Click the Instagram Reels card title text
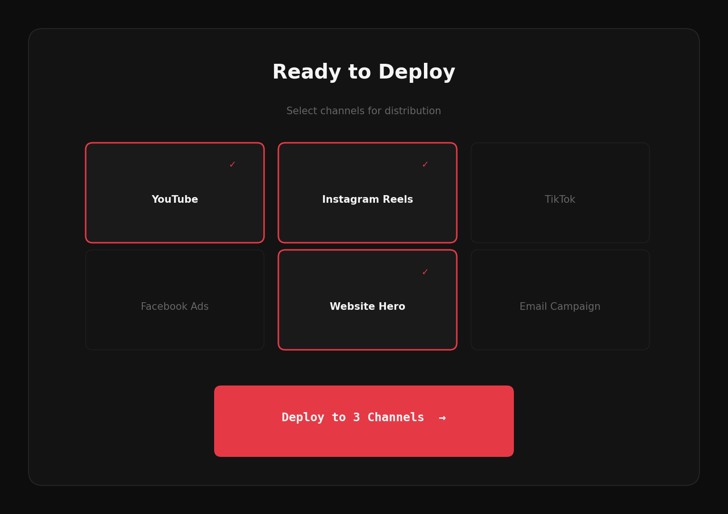Image resolution: width=728 pixels, height=514 pixels. [367, 199]
